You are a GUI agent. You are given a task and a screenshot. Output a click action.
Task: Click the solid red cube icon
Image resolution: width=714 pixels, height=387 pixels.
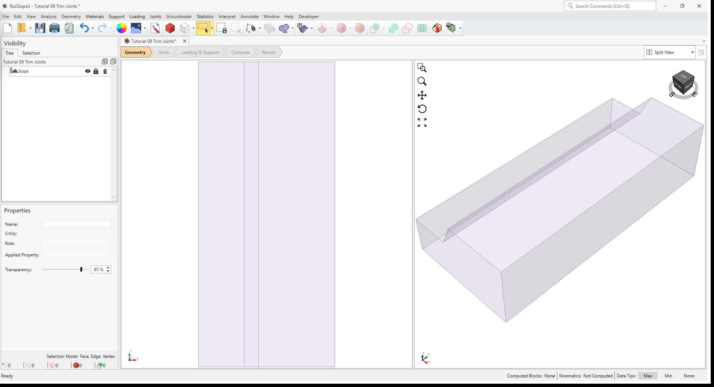tap(170, 28)
